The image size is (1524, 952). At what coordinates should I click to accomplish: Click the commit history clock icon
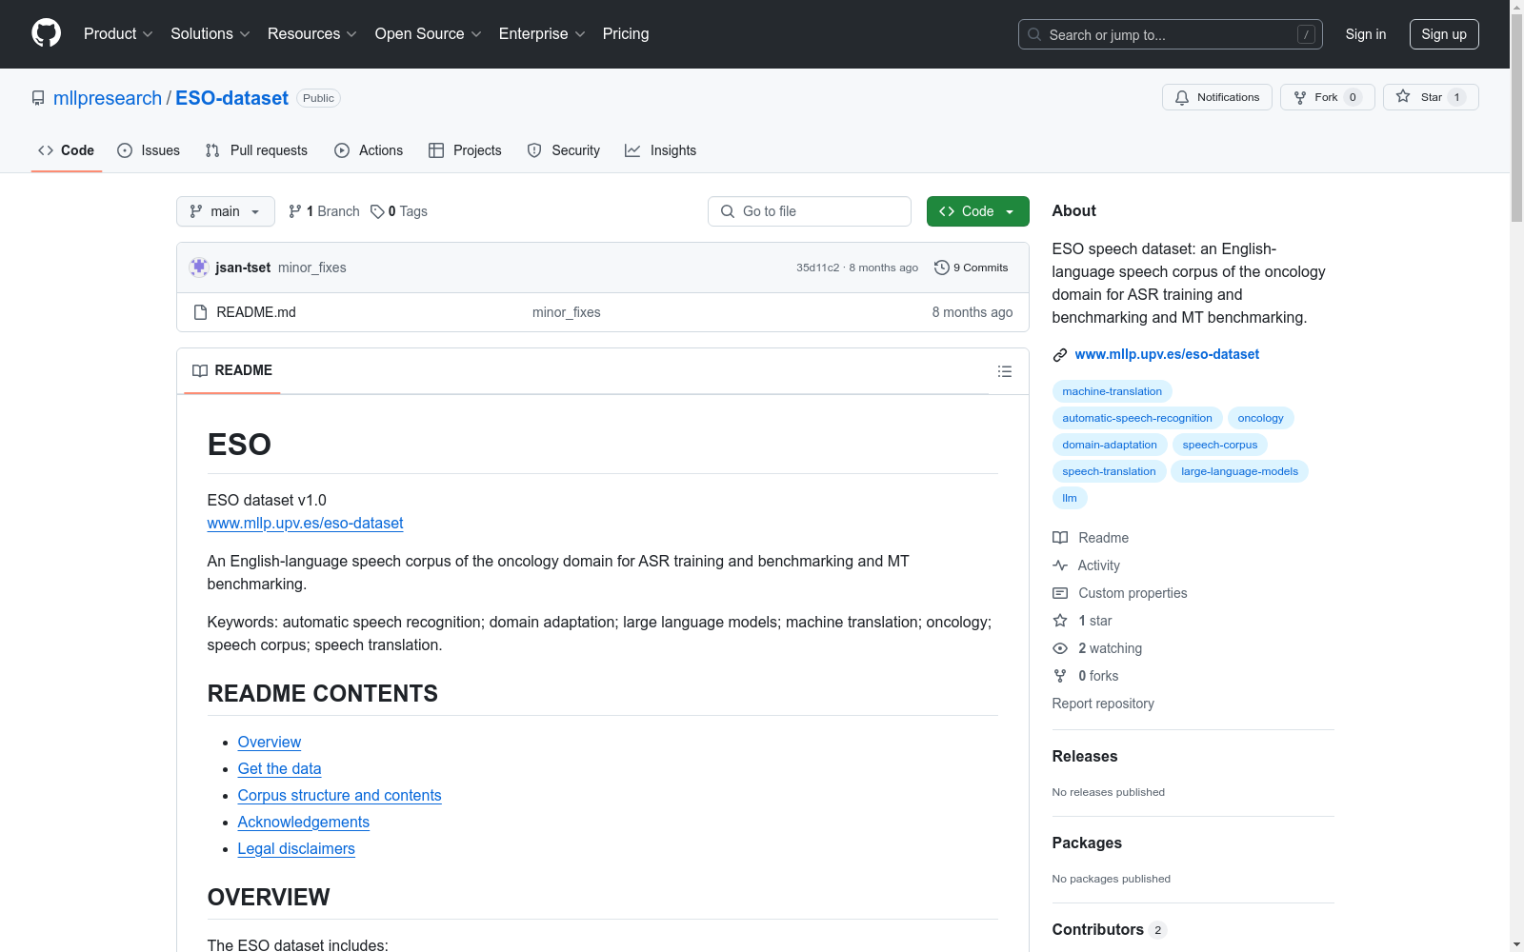tap(942, 268)
